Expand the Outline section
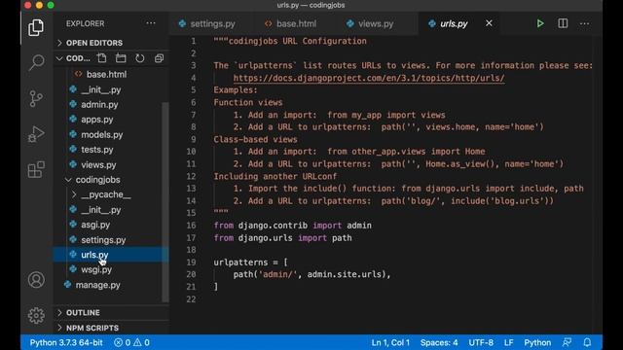Image resolution: width=623 pixels, height=350 pixels. [83, 313]
